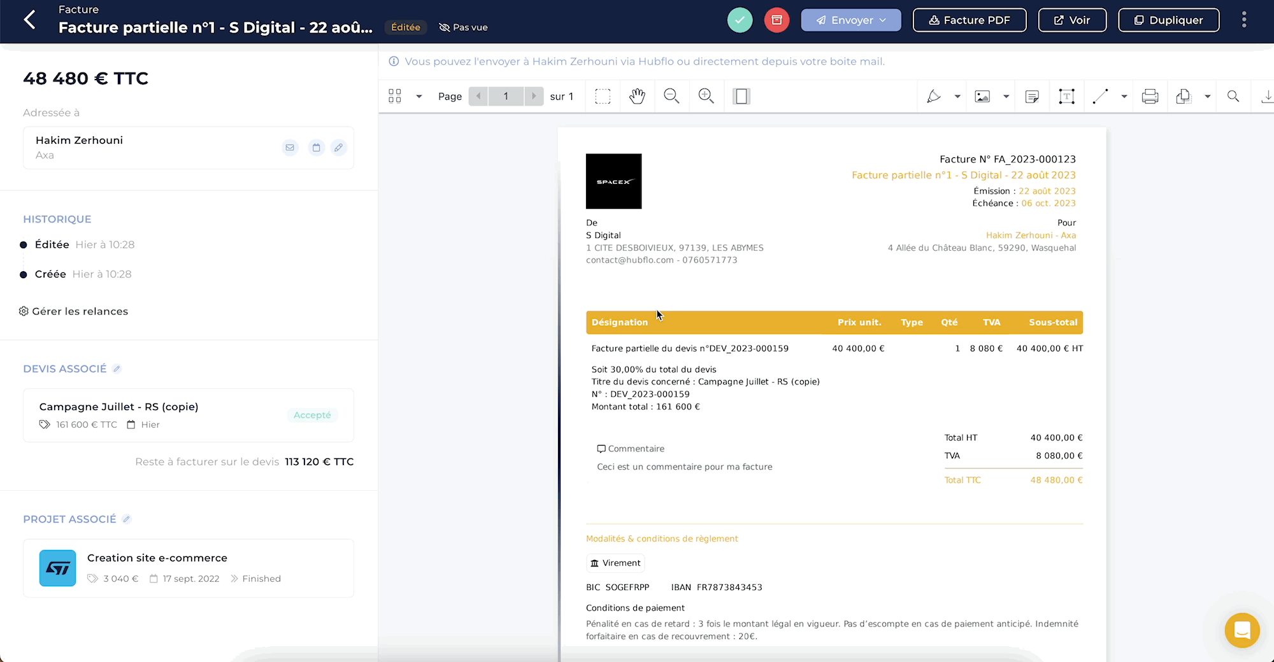Mark invoice as paid with green checkmark

click(x=740, y=20)
